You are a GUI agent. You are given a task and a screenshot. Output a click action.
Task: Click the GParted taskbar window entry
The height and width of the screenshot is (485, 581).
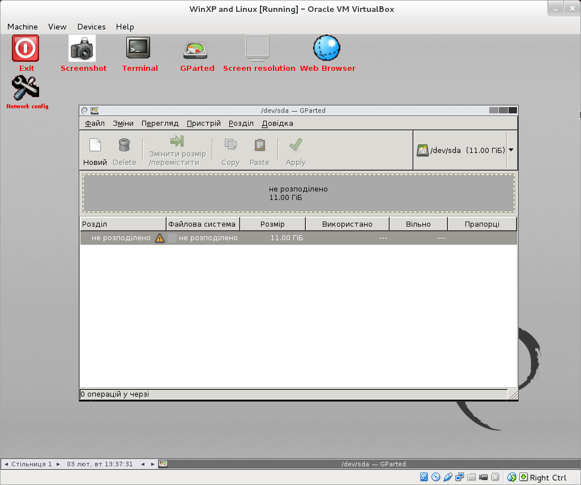click(373, 464)
